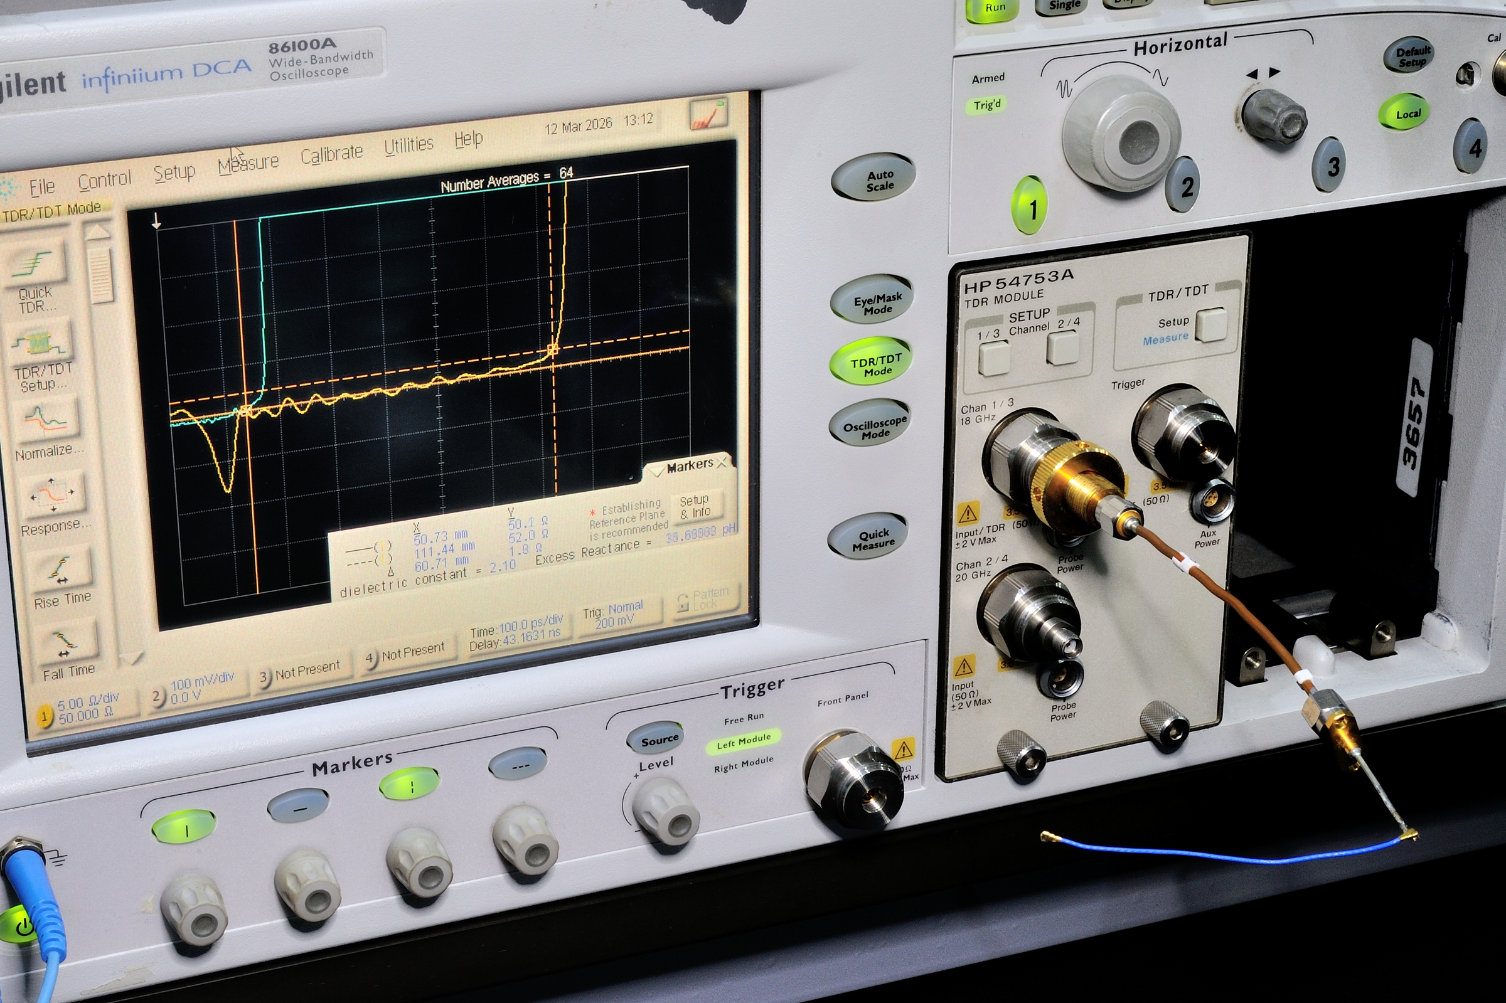This screenshot has height=1003, width=1506.
Task: Collapse the Markers panel arrow
Action: [656, 472]
